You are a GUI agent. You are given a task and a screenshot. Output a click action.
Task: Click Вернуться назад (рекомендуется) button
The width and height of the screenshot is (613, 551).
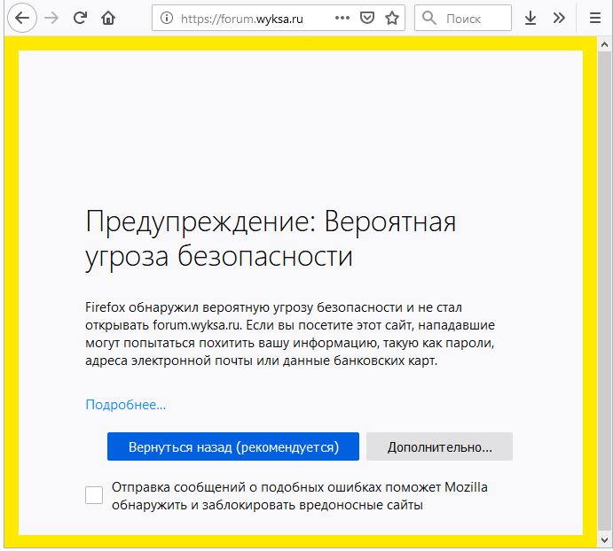233,446
